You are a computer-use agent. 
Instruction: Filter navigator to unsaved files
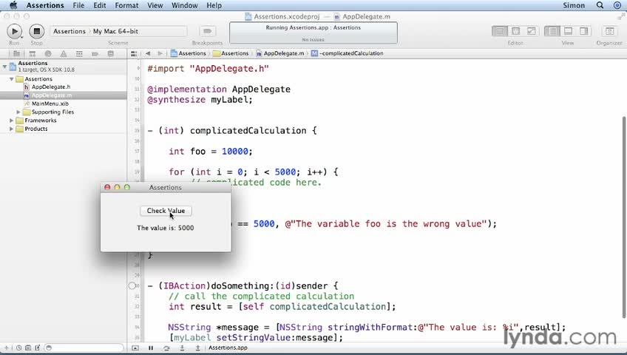pyautogui.click(x=37, y=348)
